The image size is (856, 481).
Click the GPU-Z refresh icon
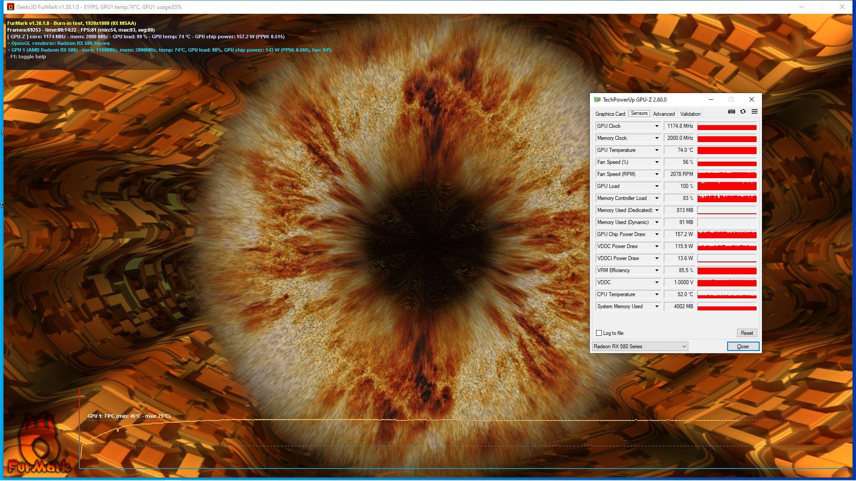743,112
